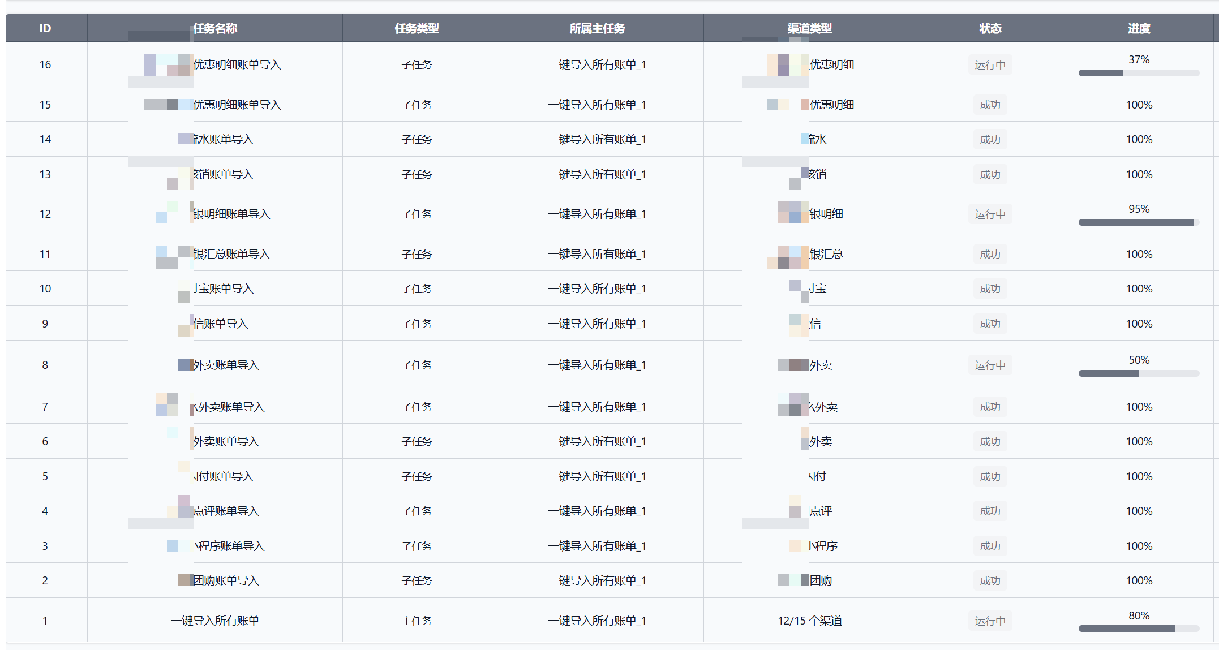Click the 37% progress bar
Image resolution: width=1219 pixels, height=650 pixels.
1139,73
